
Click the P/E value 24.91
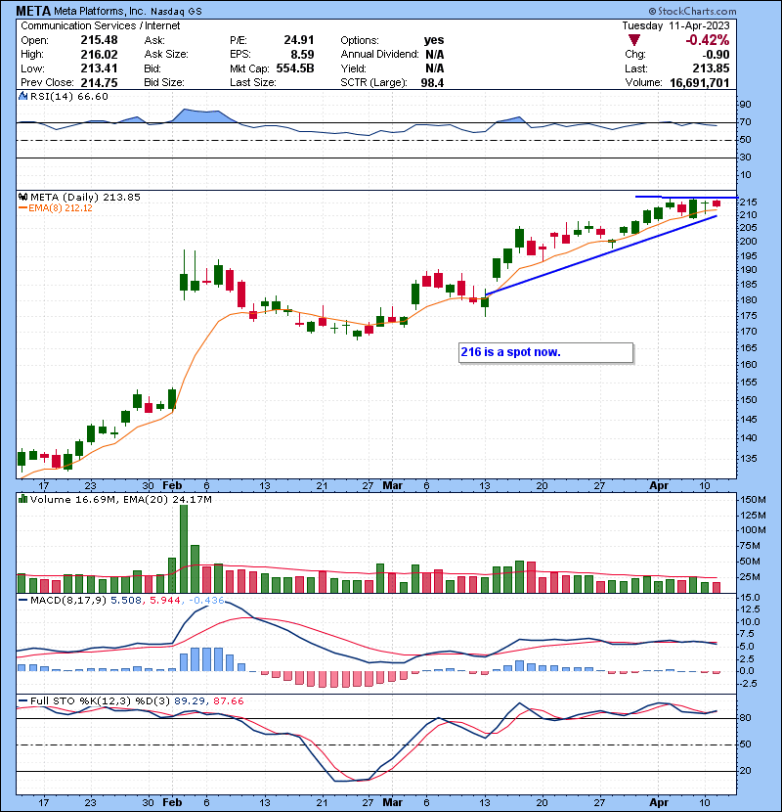pos(298,40)
